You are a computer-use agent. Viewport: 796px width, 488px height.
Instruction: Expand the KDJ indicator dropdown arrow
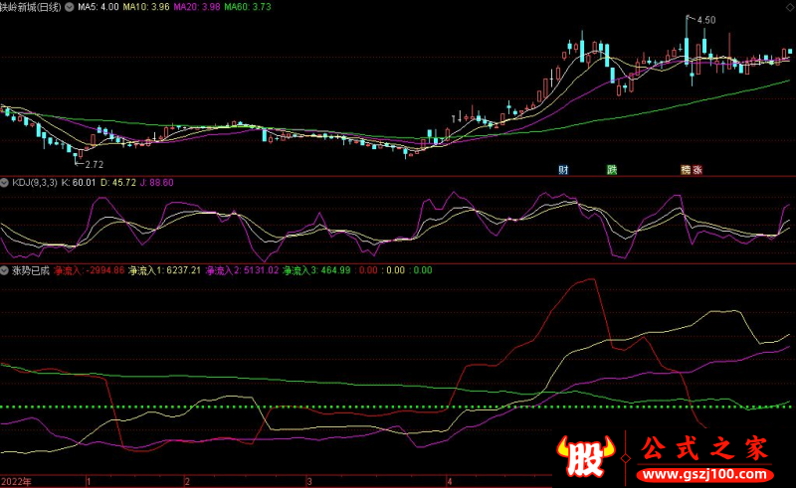(x=5, y=183)
